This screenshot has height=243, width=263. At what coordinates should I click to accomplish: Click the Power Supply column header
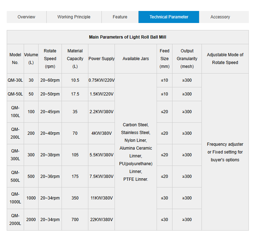[x=101, y=59]
